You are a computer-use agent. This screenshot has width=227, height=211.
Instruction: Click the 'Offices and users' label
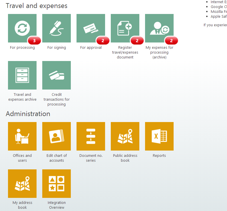tap(22, 158)
